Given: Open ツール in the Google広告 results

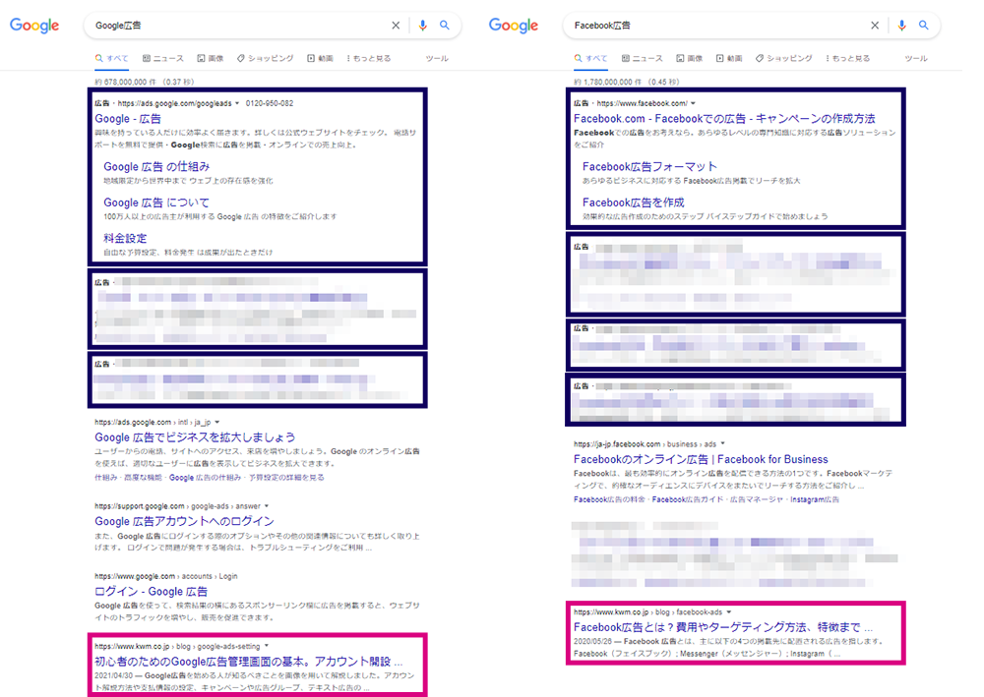Looking at the screenshot, I should (437, 58).
